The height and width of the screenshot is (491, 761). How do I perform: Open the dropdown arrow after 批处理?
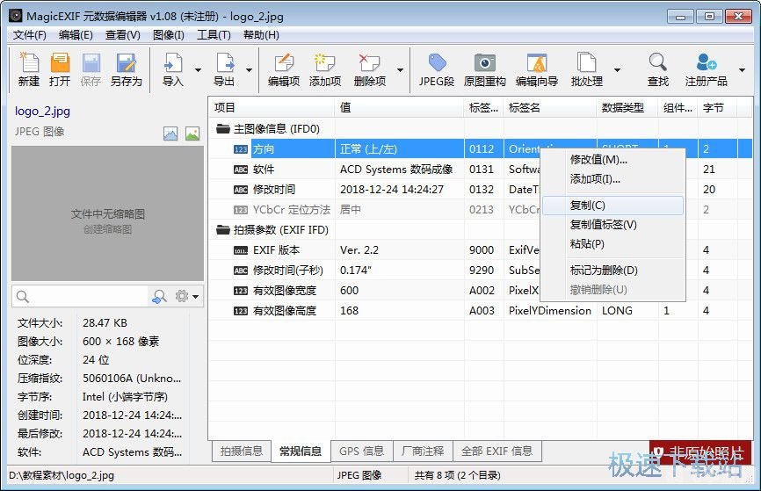click(x=618, y=70)
